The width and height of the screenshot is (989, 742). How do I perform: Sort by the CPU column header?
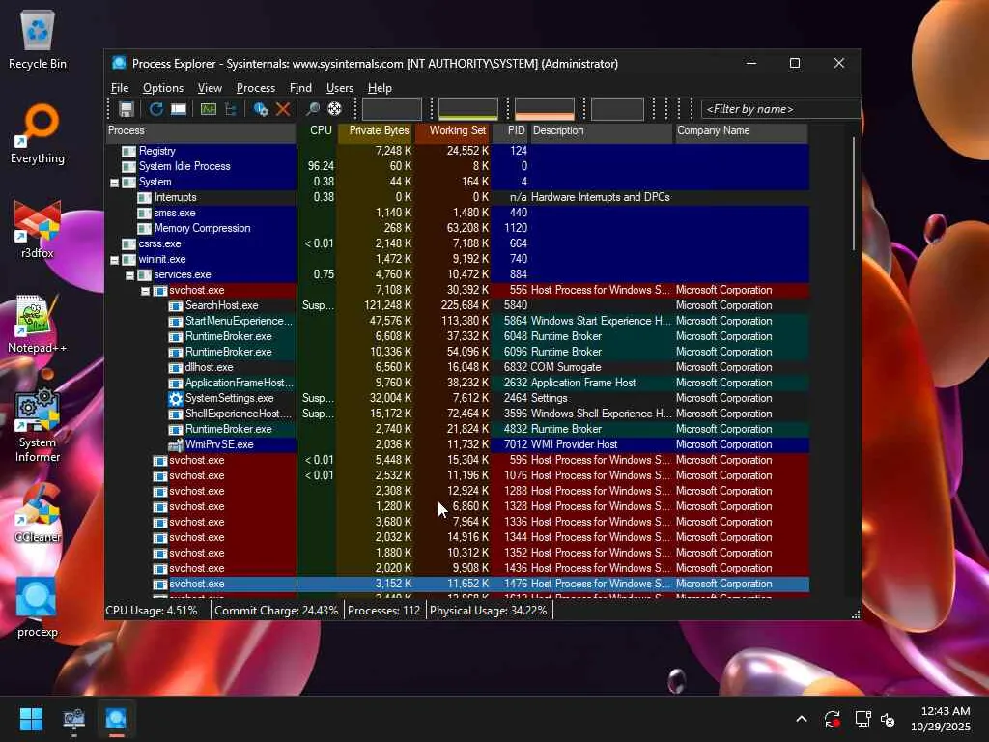(317, 131)
